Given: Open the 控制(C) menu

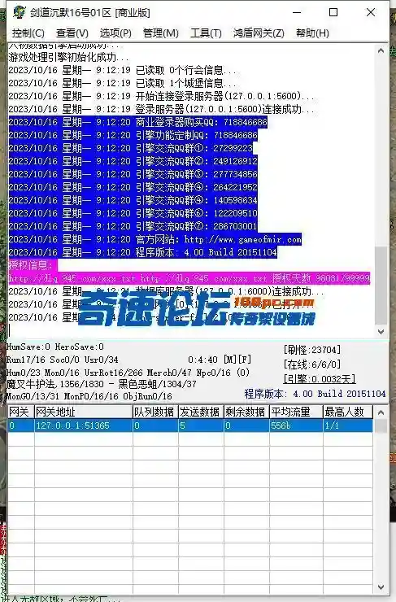Looking at the screenshot, I should (28, 33).
